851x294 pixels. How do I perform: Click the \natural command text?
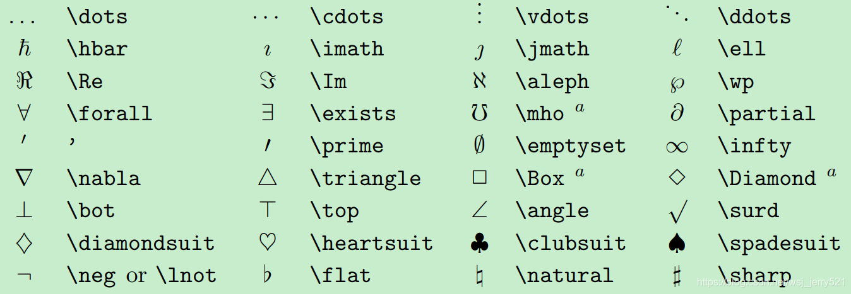point(564,275)
